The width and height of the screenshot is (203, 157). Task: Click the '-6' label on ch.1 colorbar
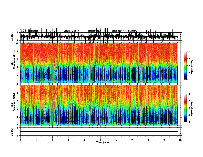tap(189, 73)
